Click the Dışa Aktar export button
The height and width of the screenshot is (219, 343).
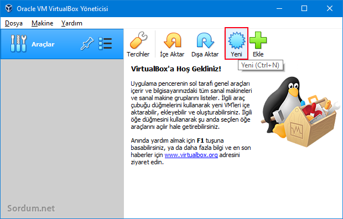(x=205, y=44)
